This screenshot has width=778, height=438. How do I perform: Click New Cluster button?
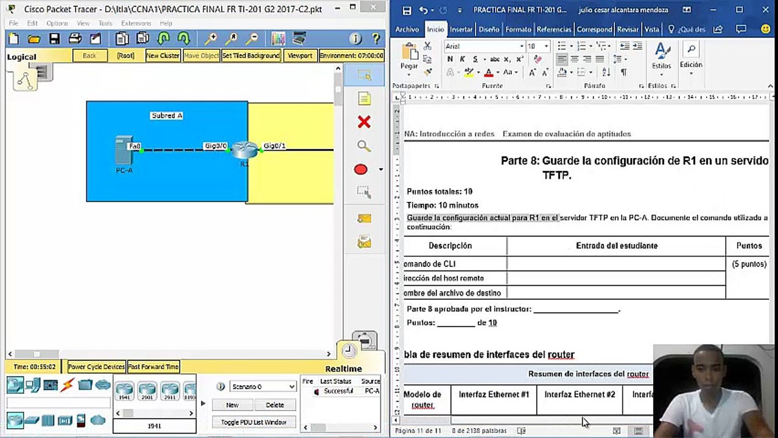click(x=163, y=55)
